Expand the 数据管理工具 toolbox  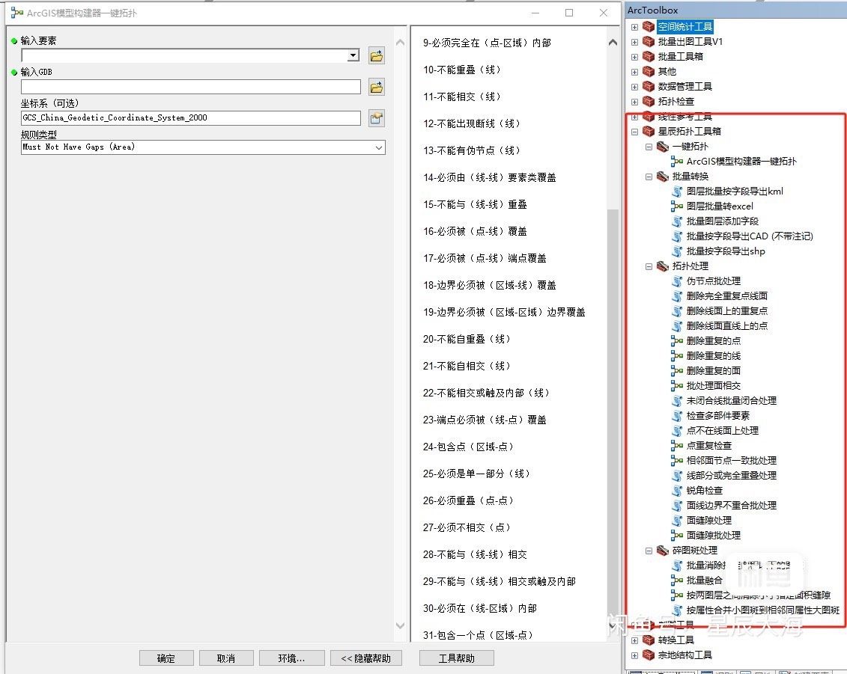coord(635,87)
